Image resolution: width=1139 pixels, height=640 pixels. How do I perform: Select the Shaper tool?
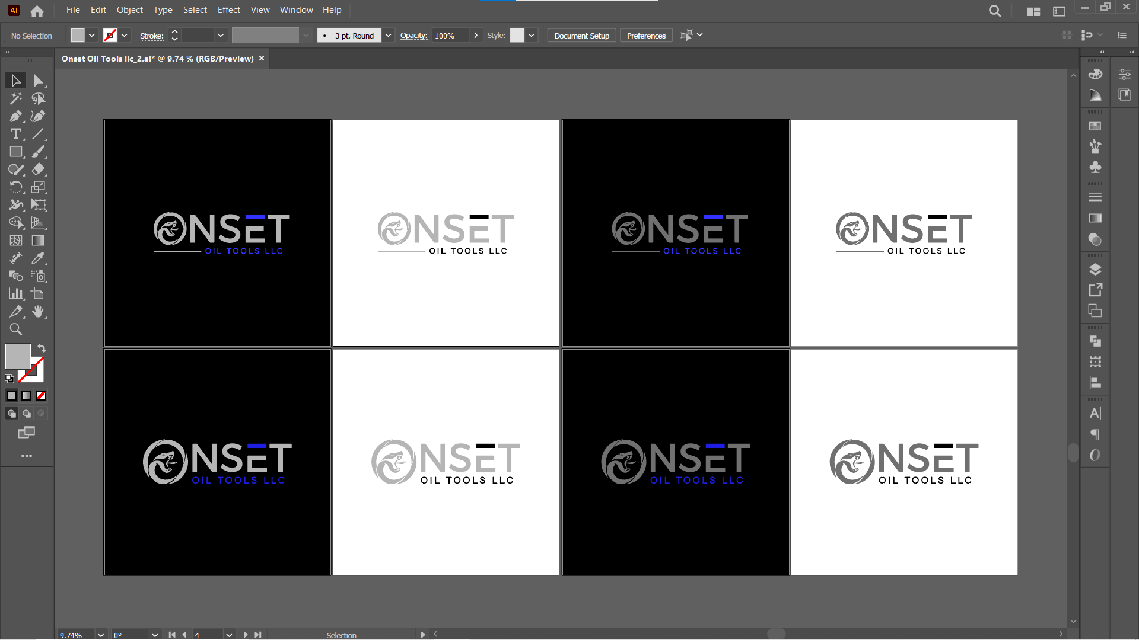16,169
